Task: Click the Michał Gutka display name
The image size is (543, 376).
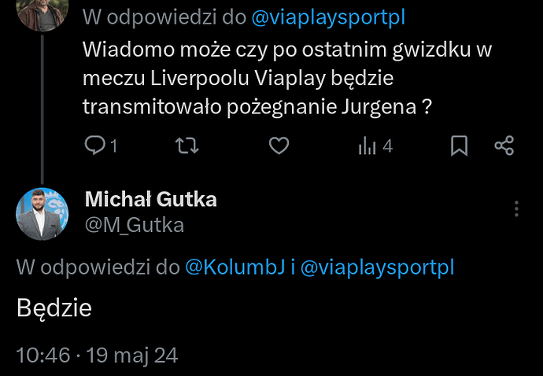Action: pyautogui.click(x=151, y=200)
